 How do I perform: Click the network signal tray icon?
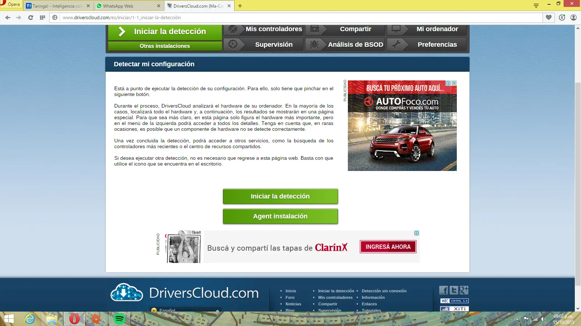(x=535, y=319)
